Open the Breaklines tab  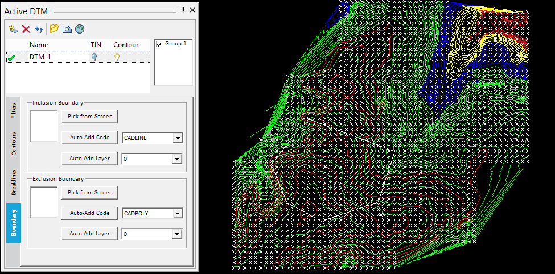pyautogui.click(x=14, y=182)
